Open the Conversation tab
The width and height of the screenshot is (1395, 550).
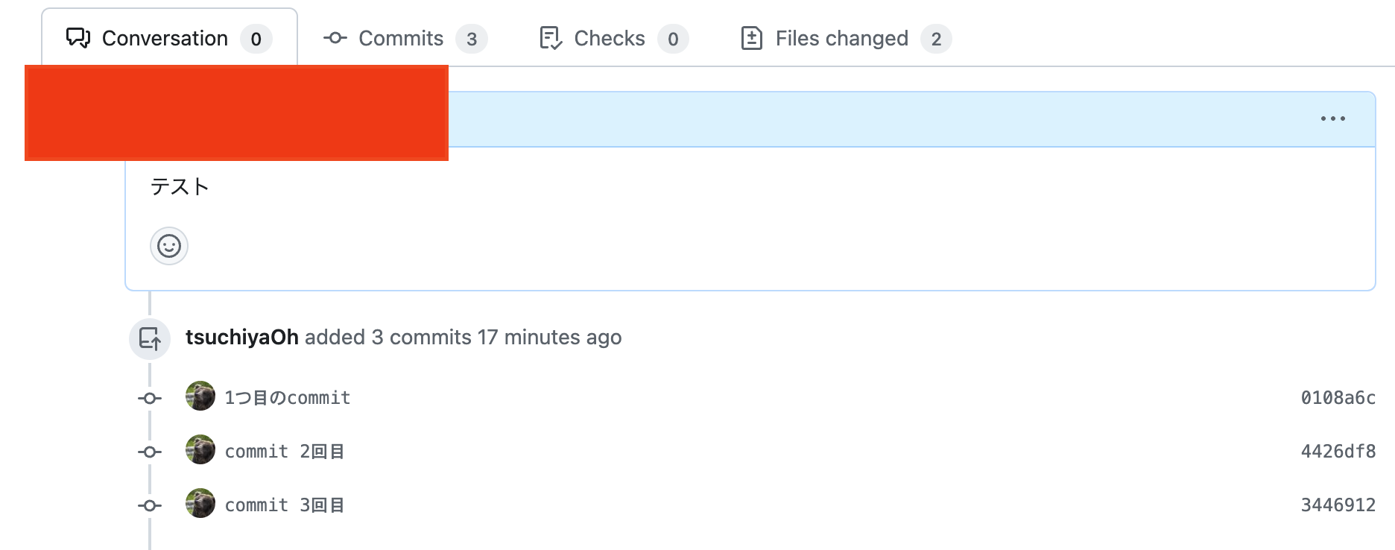point(165,38)
